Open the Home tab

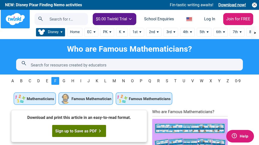pyautogui.click(x=75, y=32)
